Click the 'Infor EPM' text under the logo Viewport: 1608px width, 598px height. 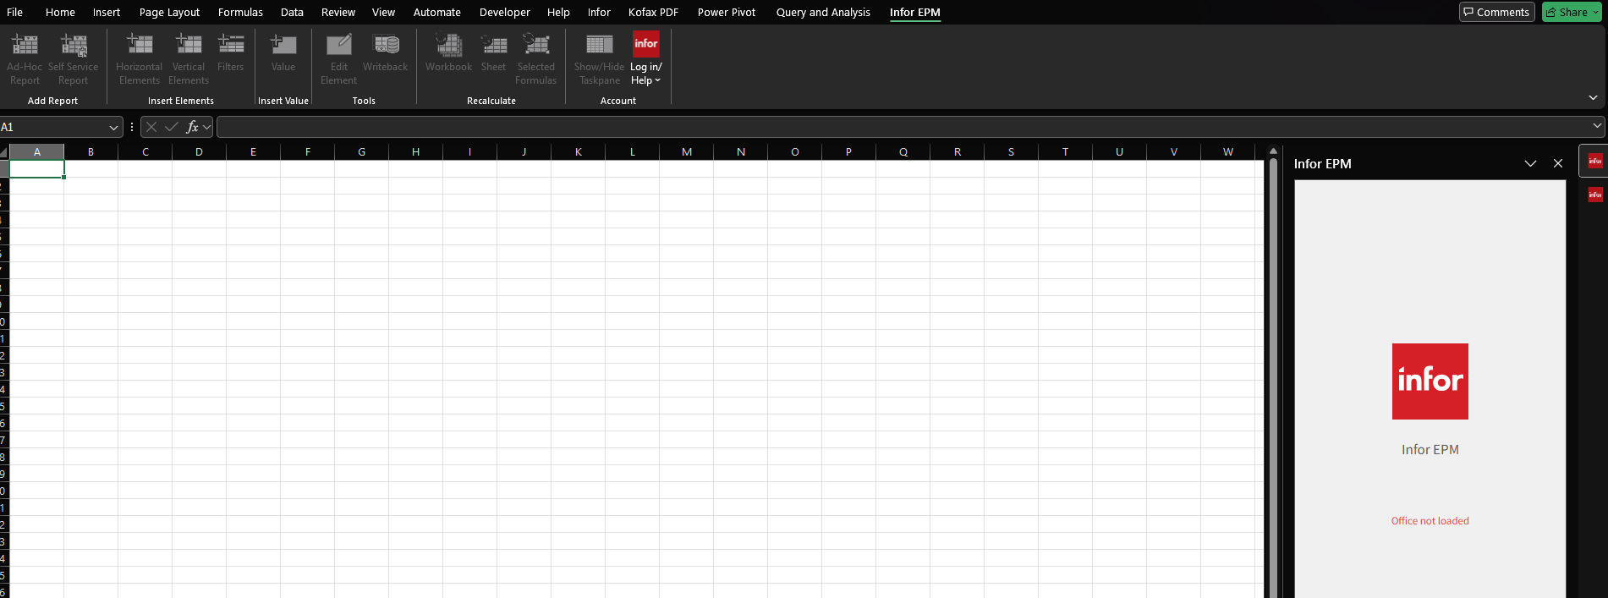pyautogui.click(x=1430, y=450)
